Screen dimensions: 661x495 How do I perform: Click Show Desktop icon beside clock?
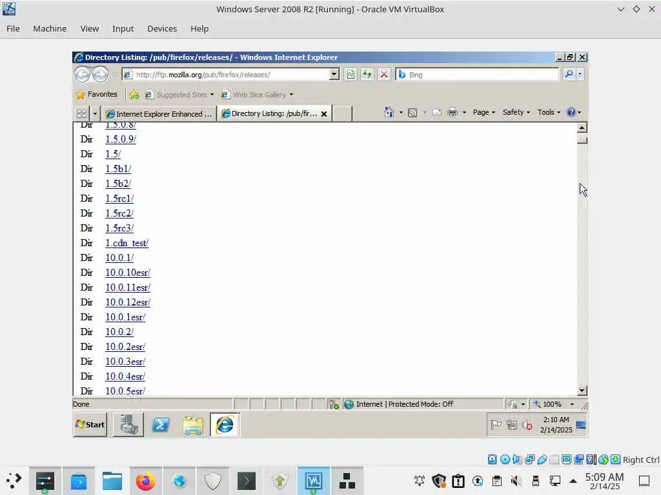(x=581, y=425)
